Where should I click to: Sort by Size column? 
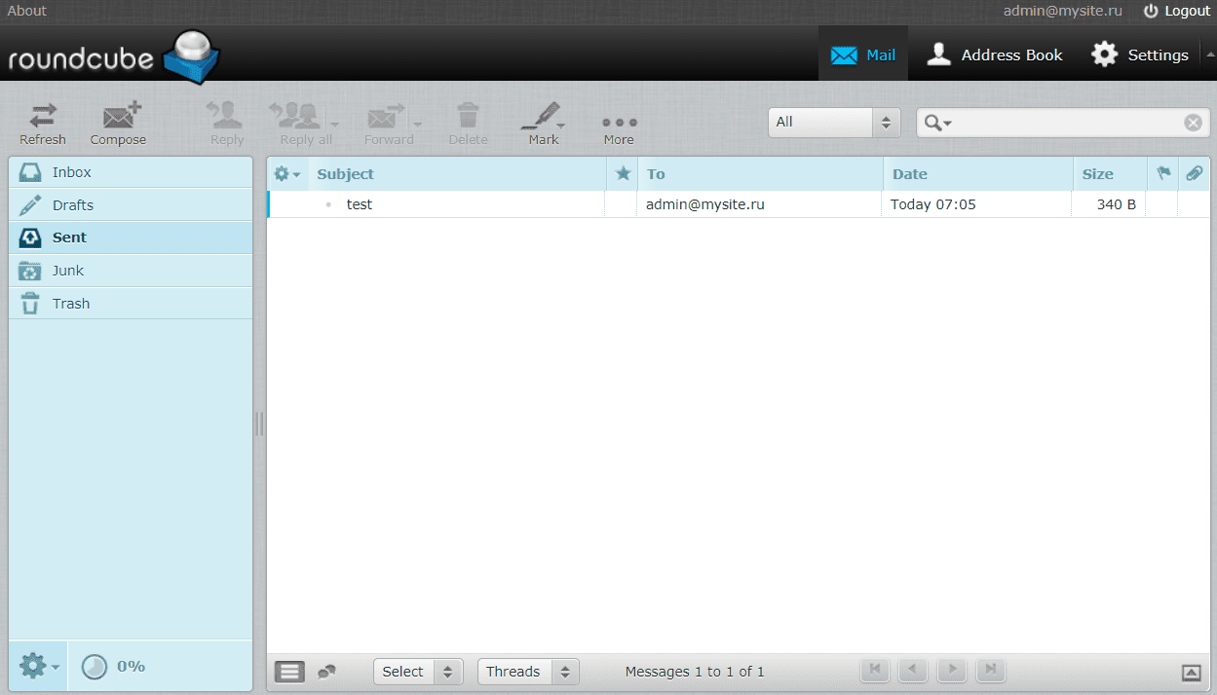pos(1098,174)
